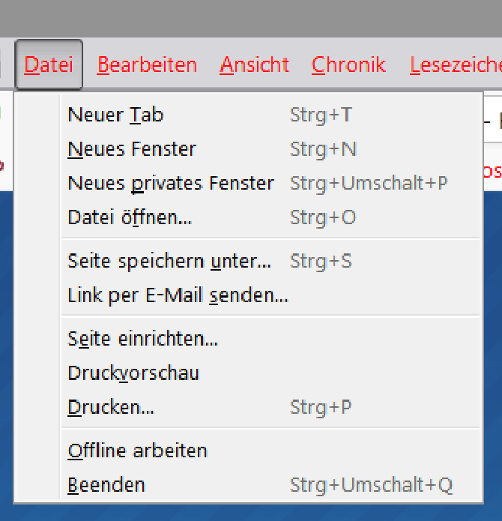Open Seite einrichten... dialog entry
502x521 pixels.
point(142,339)
